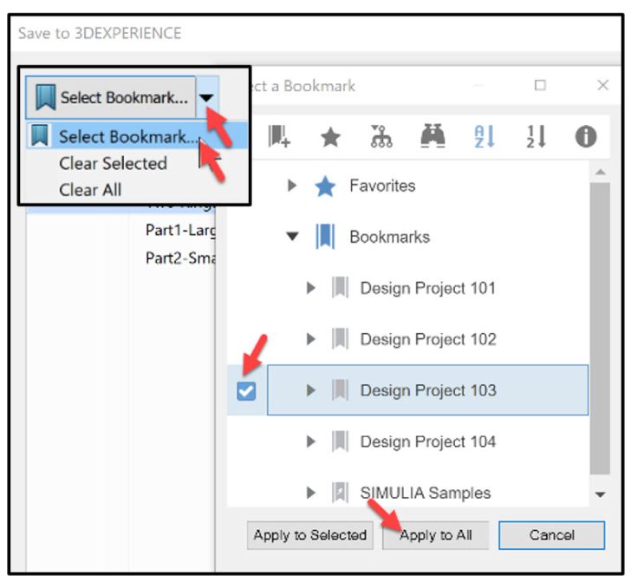This screenshot has height=582, width=631.
Task: Open the information icon
Action: (x=586, y=137)
